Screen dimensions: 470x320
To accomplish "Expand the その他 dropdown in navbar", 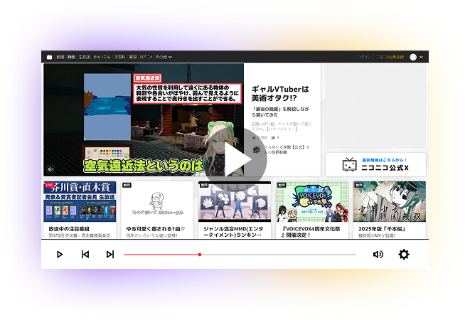I will (164, 57).
